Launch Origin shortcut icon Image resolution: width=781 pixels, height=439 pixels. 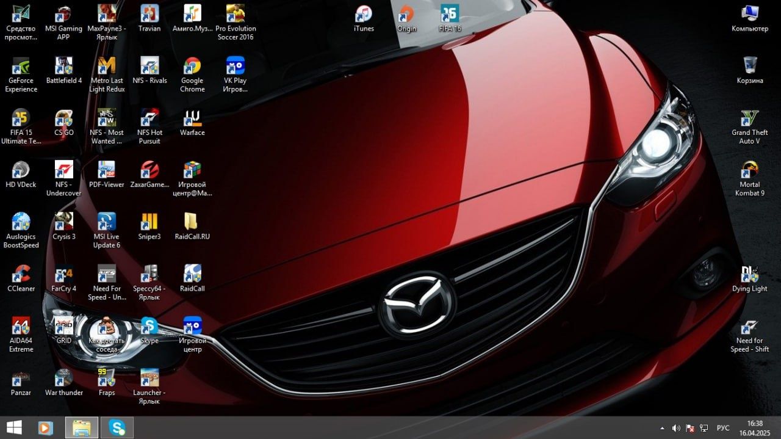tap(407, 18)
